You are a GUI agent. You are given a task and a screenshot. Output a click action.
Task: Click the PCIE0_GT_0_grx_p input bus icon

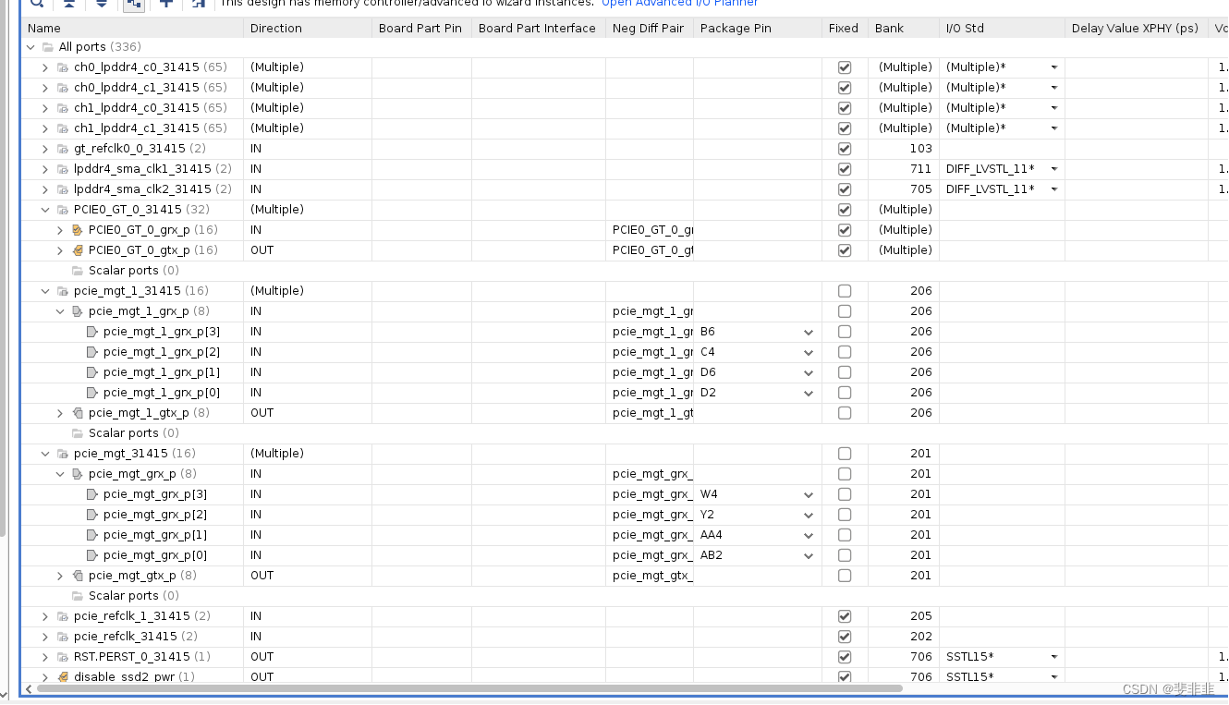tap(78, 230)
